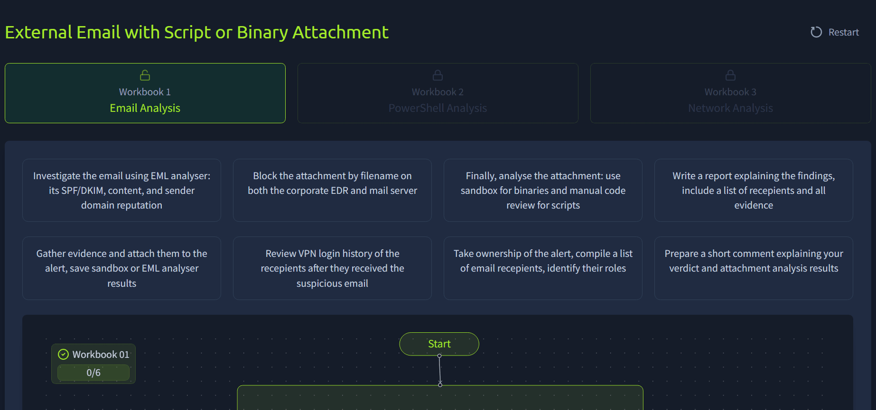
Task: Click the lock icon above Workbook 3
Action: (730, 75)
